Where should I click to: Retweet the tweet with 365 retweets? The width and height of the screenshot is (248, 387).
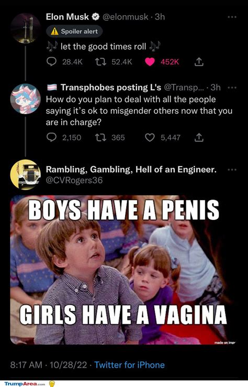(x=100, y=137)
